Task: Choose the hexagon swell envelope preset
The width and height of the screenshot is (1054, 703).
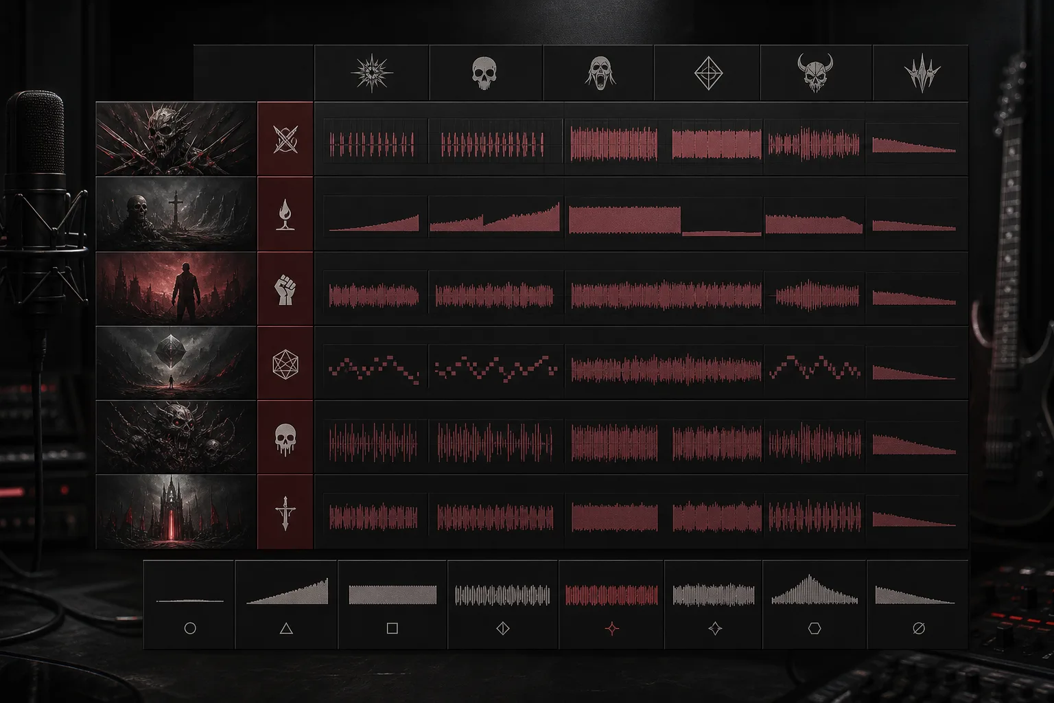Action: [815, 604]
